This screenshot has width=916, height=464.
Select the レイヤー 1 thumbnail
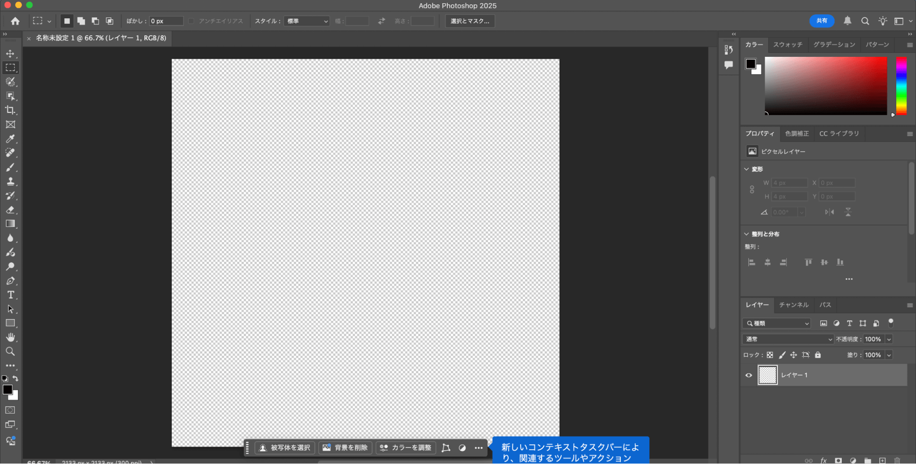click(x=768, y=375)
